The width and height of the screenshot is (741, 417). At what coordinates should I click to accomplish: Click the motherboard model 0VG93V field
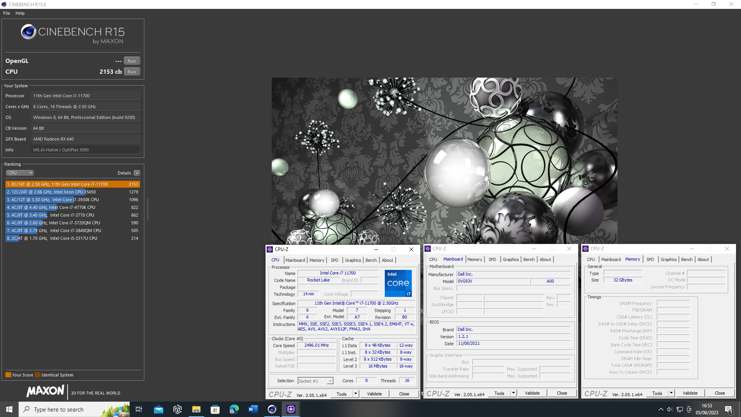(493, 281)
